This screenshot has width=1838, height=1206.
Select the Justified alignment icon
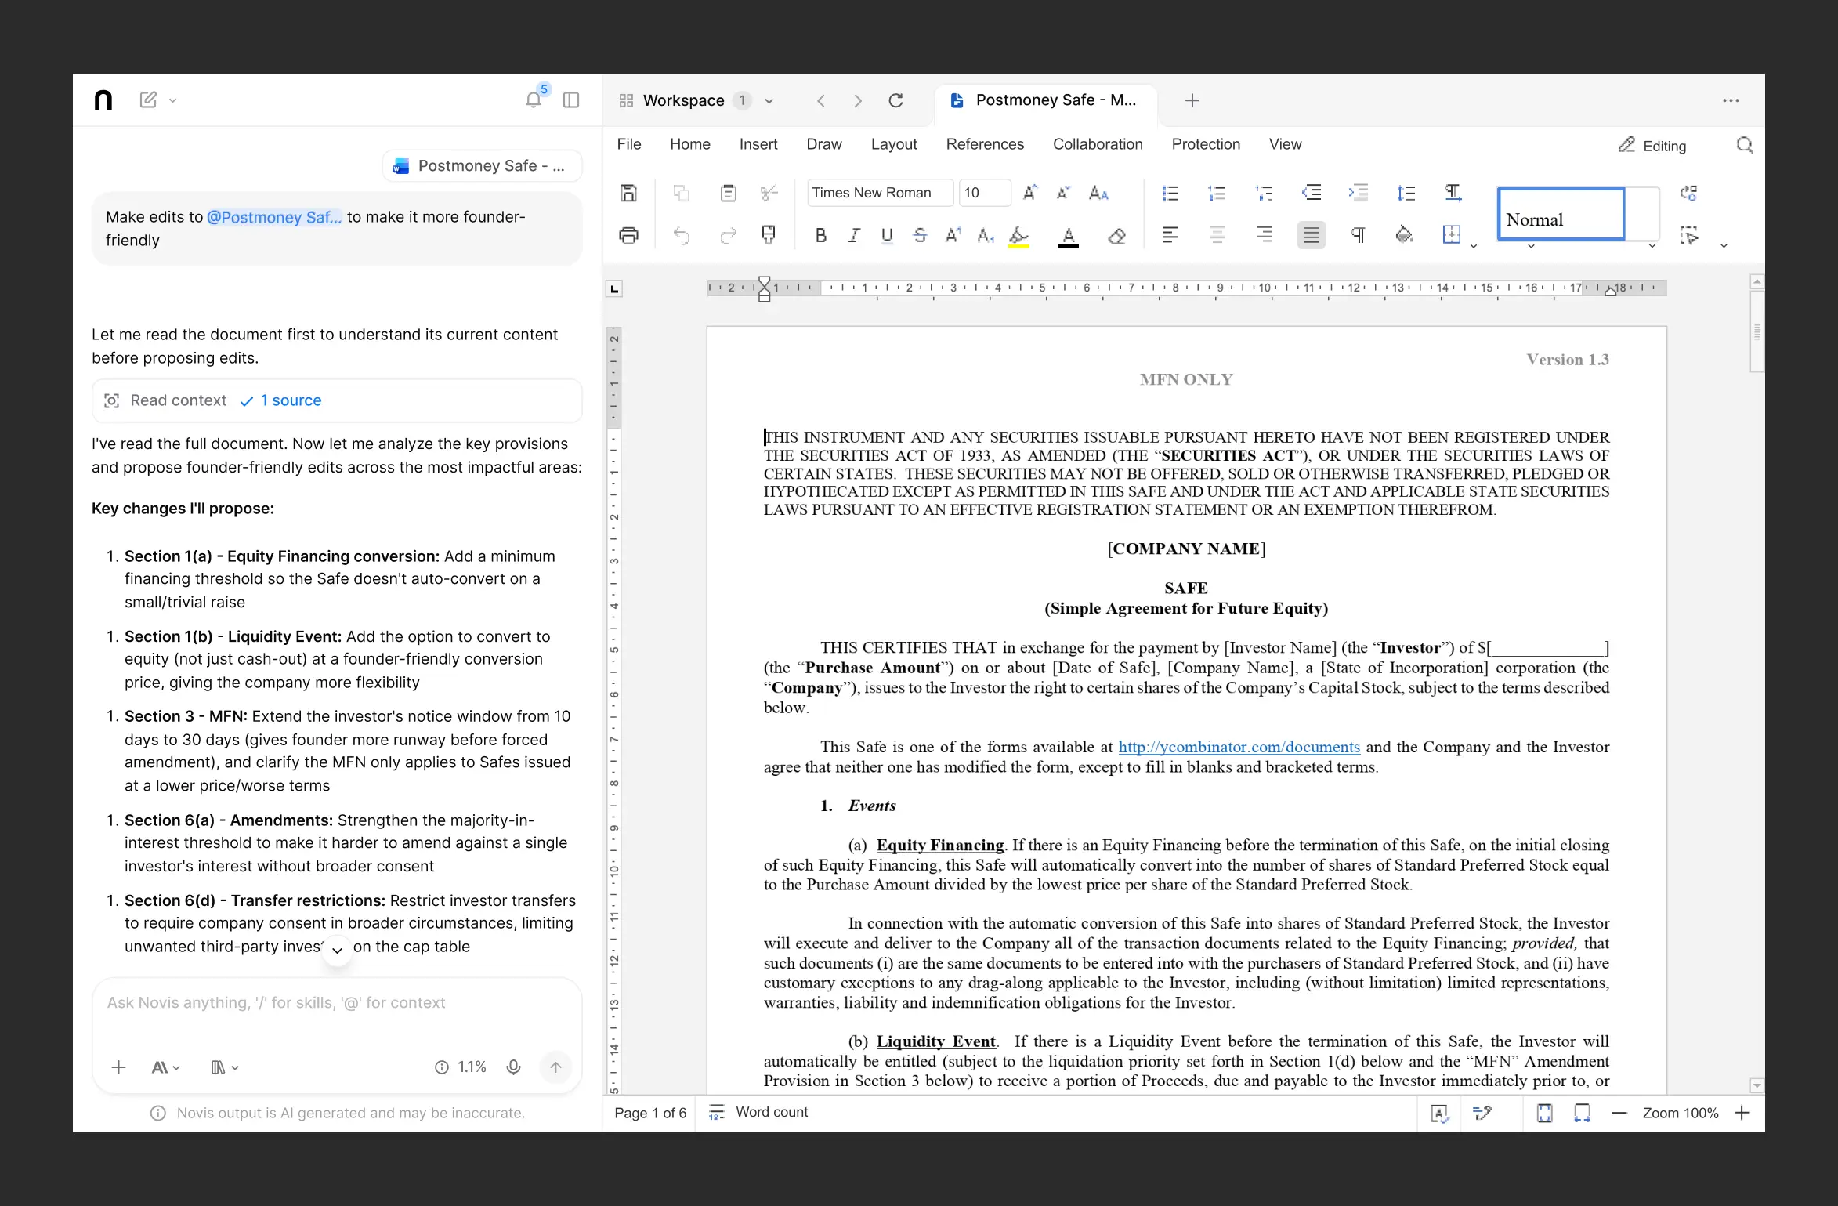click(x=1311, y=235)
